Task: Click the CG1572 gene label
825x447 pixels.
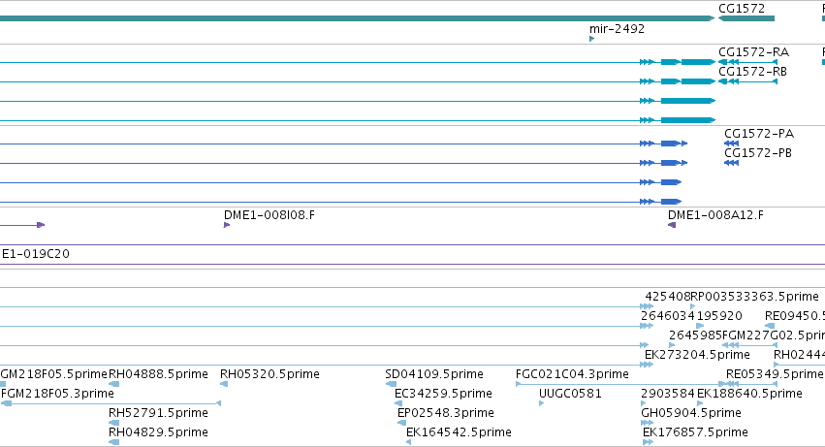Action: [742, 9]
